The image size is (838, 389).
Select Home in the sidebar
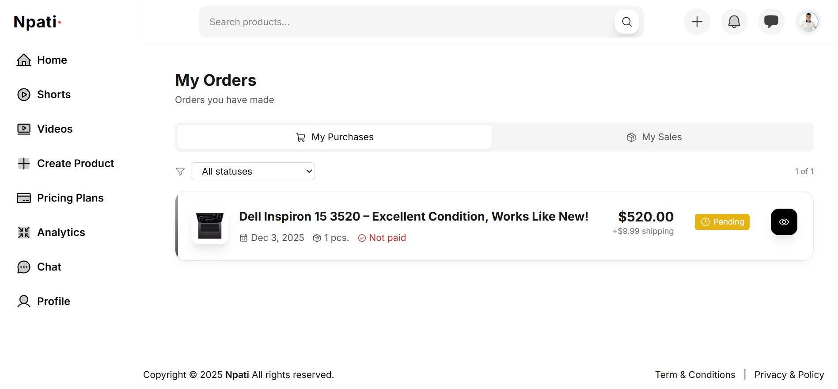(52, 60)
